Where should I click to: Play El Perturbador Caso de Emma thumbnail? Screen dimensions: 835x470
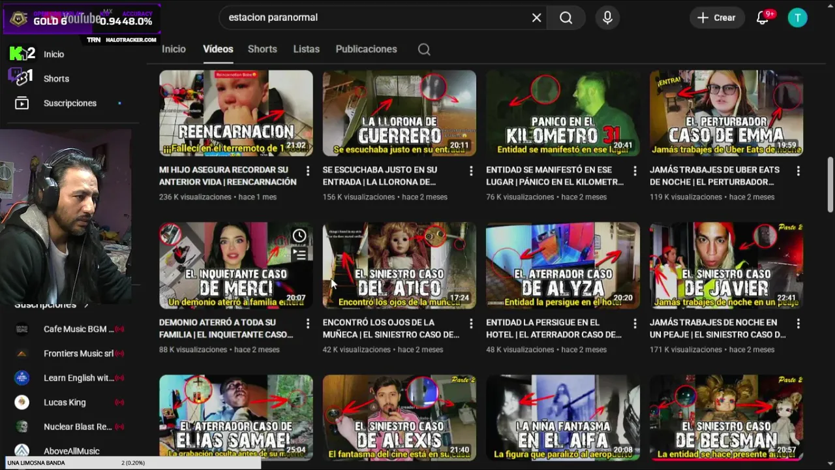point(726,113)
